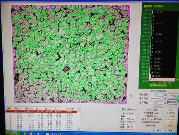This screenshot has height=135, width=179.
Task: Cancel with the 取消 button
Action: click(x=170, y=130)
